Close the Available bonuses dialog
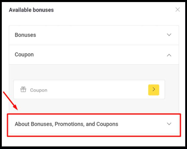The height and width of the screenshot is (149, 187). pyautogui.click(x=178, y=10)
